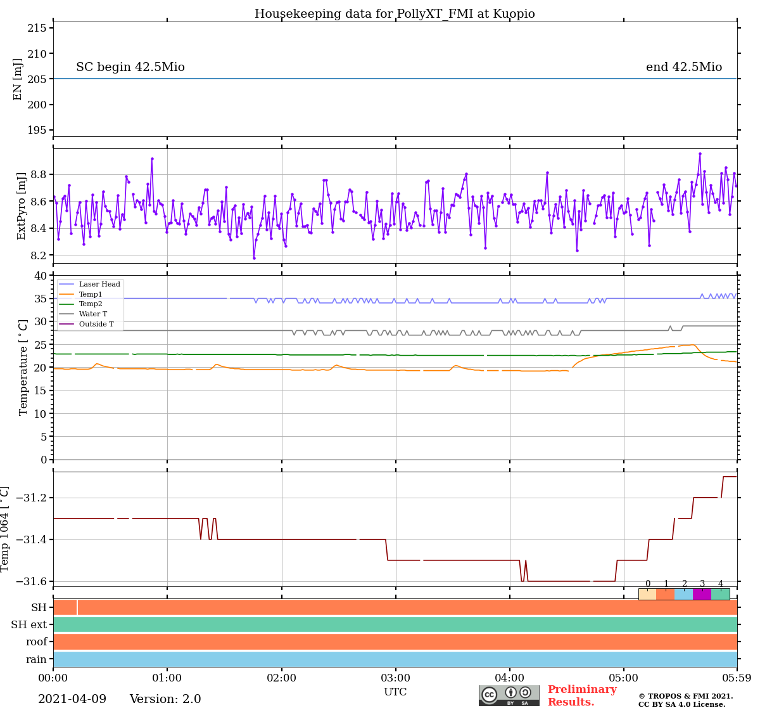The image size is (760, 710).
Task: Click the 02:00 time tick label
Action: [281, 678]
